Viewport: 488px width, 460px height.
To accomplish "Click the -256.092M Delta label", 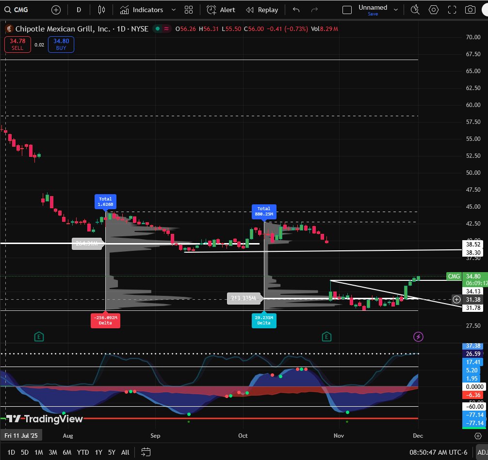I will (x=105, y=320).
